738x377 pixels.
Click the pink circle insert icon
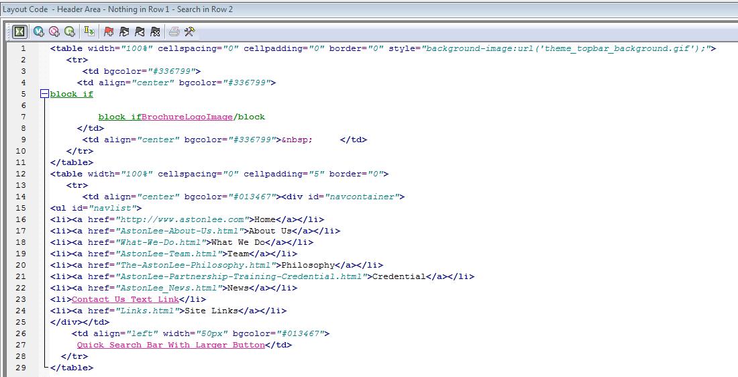coord(54,32)
